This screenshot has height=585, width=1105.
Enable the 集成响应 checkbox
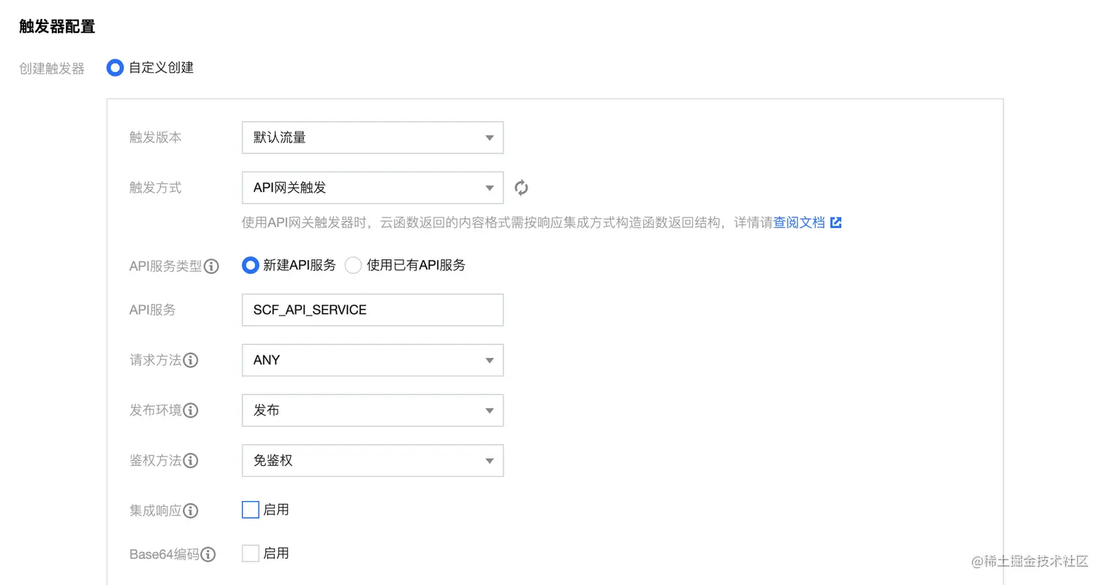pos(251,510)
